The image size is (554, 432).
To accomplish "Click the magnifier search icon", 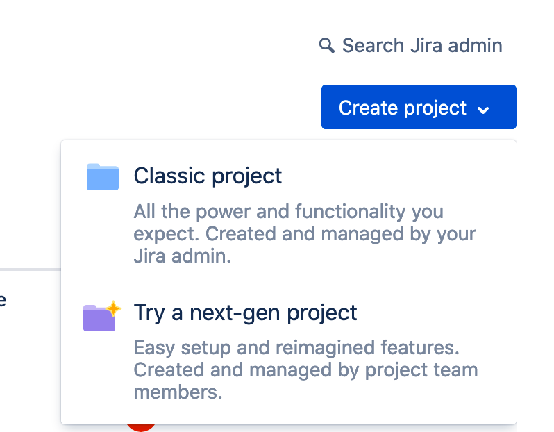I will 326,46.
